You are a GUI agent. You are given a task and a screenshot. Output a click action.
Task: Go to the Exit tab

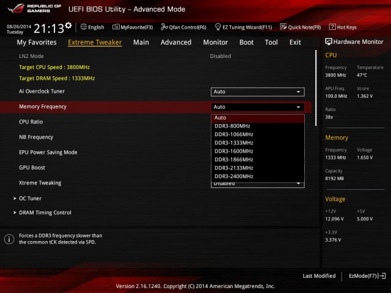[x=295, y=42]
